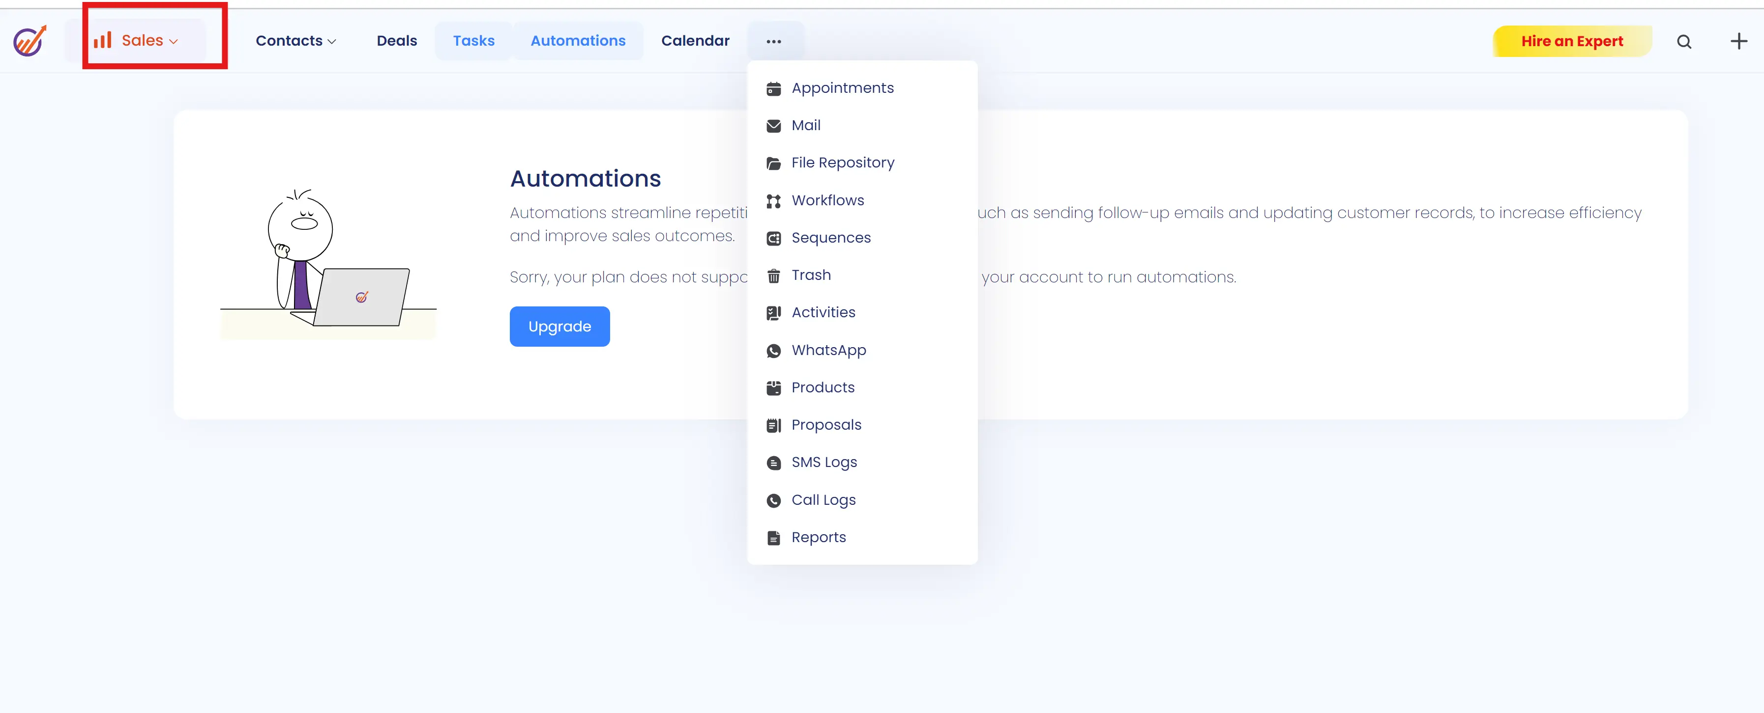This screenshot has height=713, width=1764.
Task: Select Sequences in the dropdown list
Action: (x=831, y=238)
